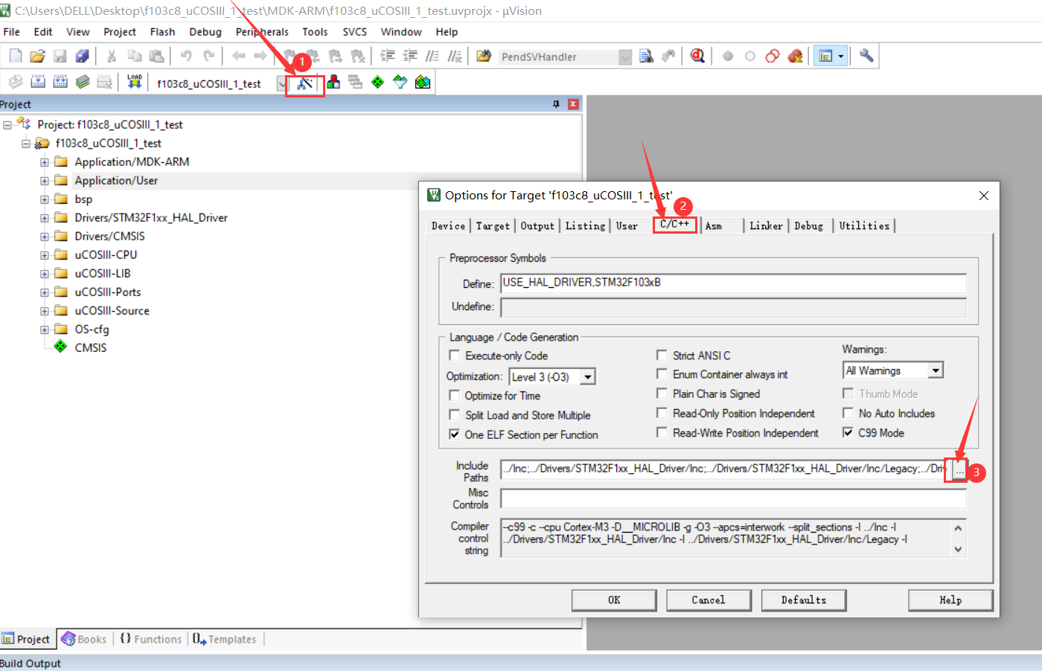1042x671 pixels.
Task: Expand the uCOSIII-Source folder
Action: (45, 311)
